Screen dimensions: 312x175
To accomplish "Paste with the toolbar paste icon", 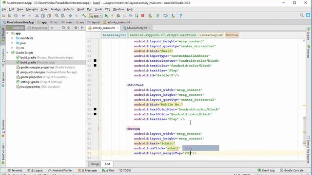I will [49, 16].
